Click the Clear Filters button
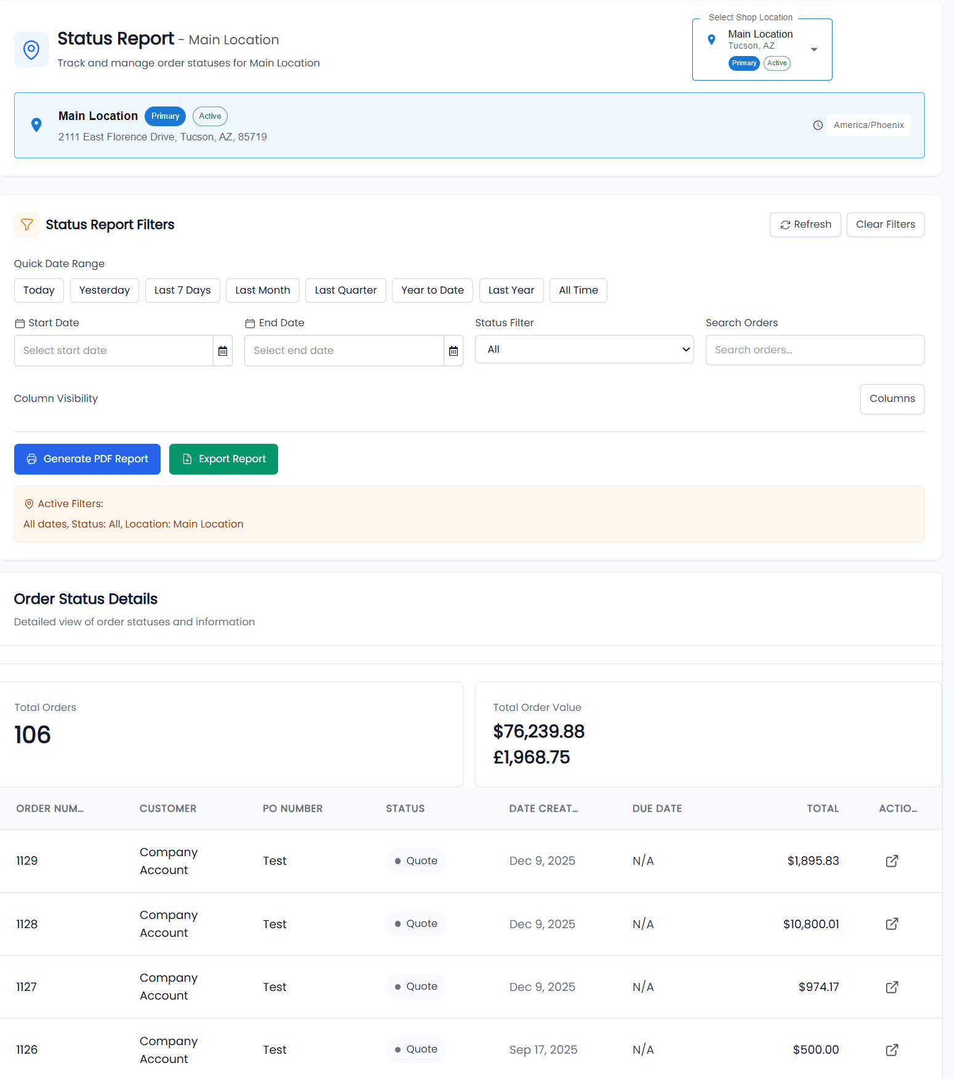 (x=885, y=225)
